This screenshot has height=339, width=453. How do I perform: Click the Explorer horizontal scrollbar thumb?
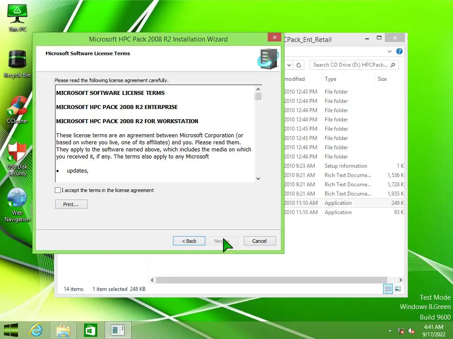pyautogui.click(x=271, y=280)
